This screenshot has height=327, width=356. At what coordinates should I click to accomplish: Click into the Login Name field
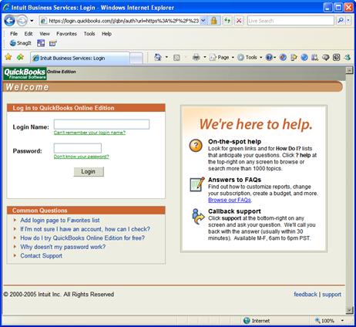coord(102,124)
